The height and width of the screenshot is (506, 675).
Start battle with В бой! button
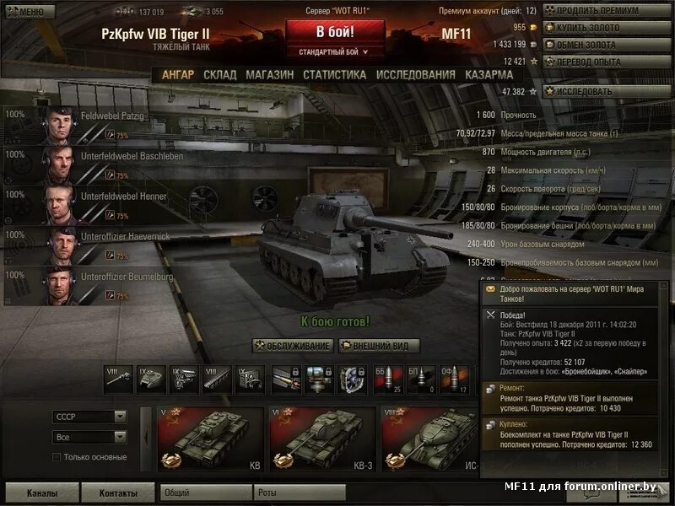pos(335,32)
